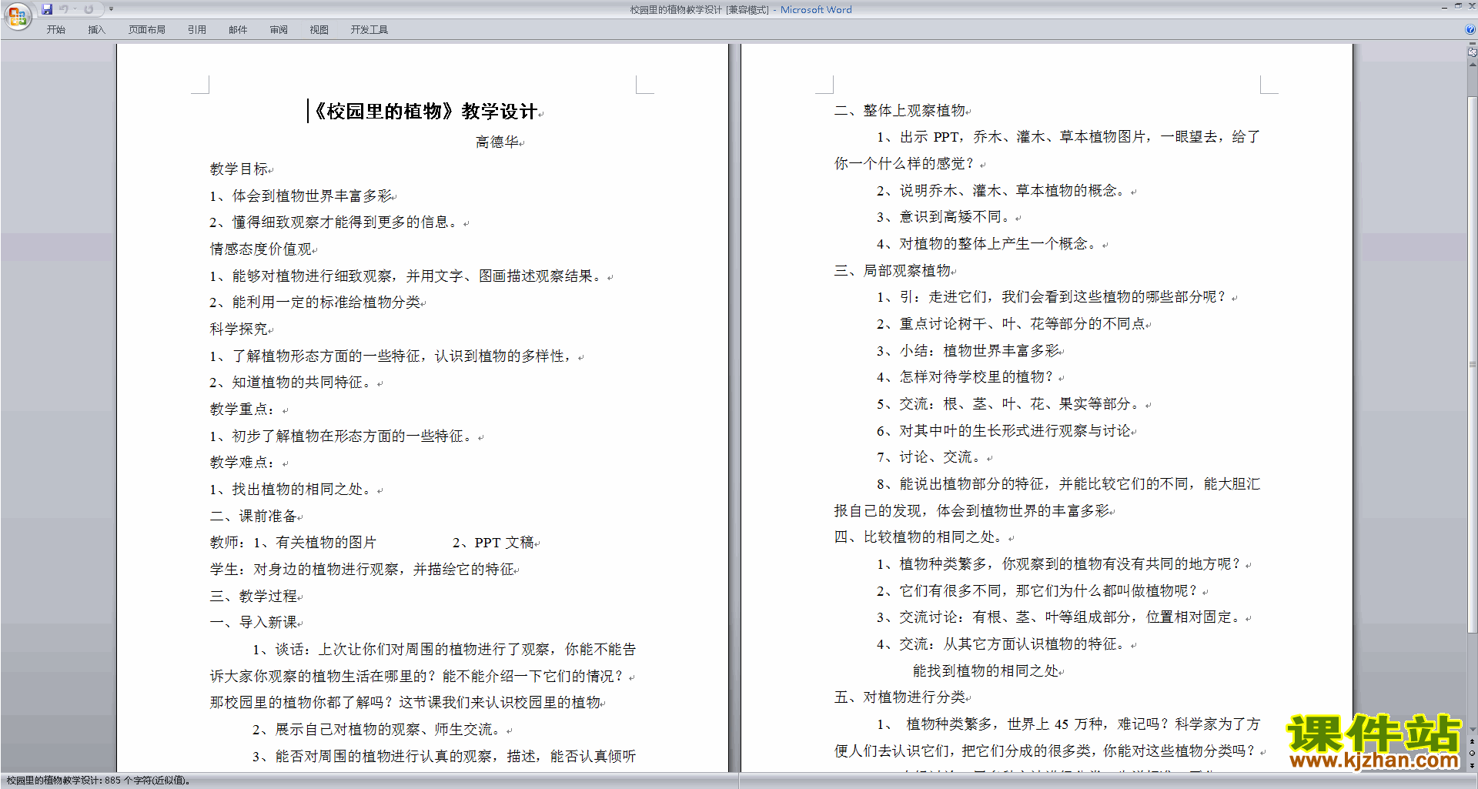Click the vertical scrollbar up arrow
This screenshot has width=1478, height=789.
1473,65
